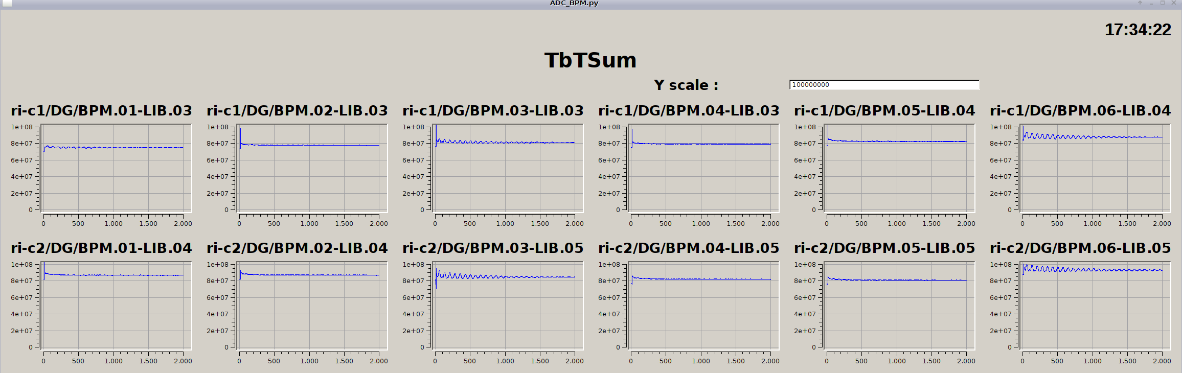Open the window menu icon in title bar
This screenshot has height=373, width=1182.
[x=7, y=3]
